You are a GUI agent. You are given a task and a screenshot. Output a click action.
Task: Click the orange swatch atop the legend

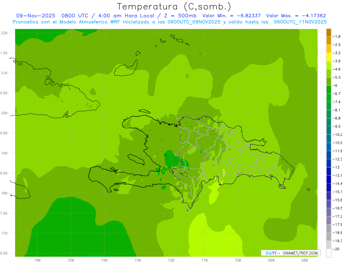click(329, 32)
